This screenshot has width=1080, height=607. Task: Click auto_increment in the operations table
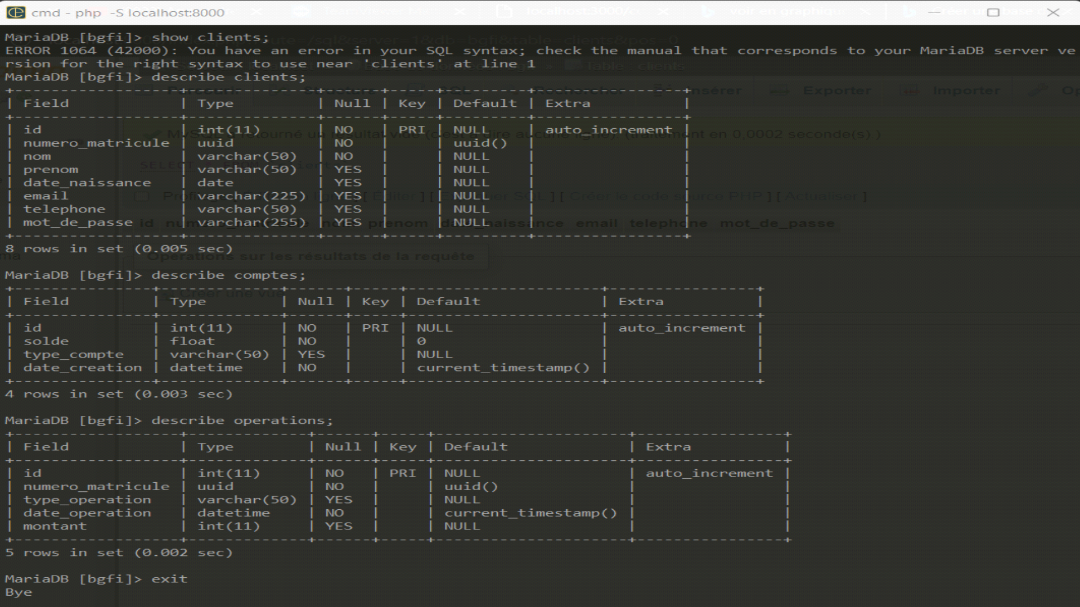709,473
